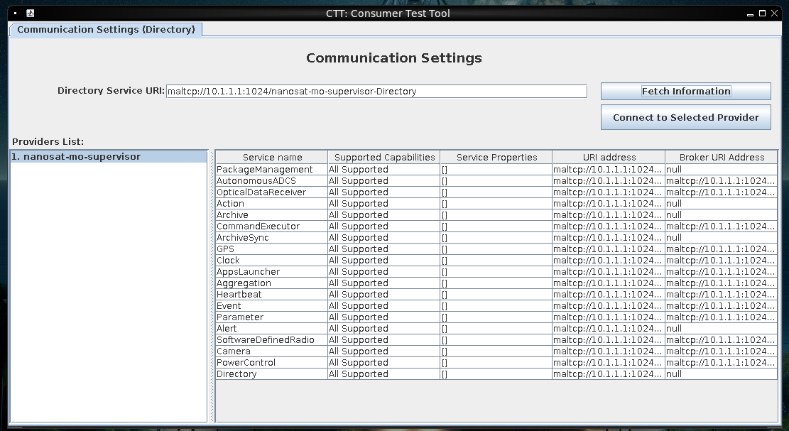Click the divider between providers list and table
The height and width of the screenshot is (431, 789).
(x=211, y=285)
